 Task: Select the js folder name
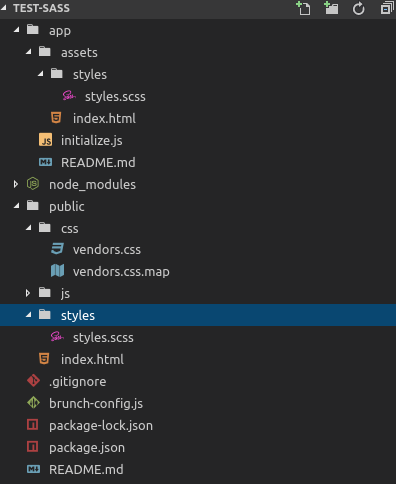tap(65, 293)
